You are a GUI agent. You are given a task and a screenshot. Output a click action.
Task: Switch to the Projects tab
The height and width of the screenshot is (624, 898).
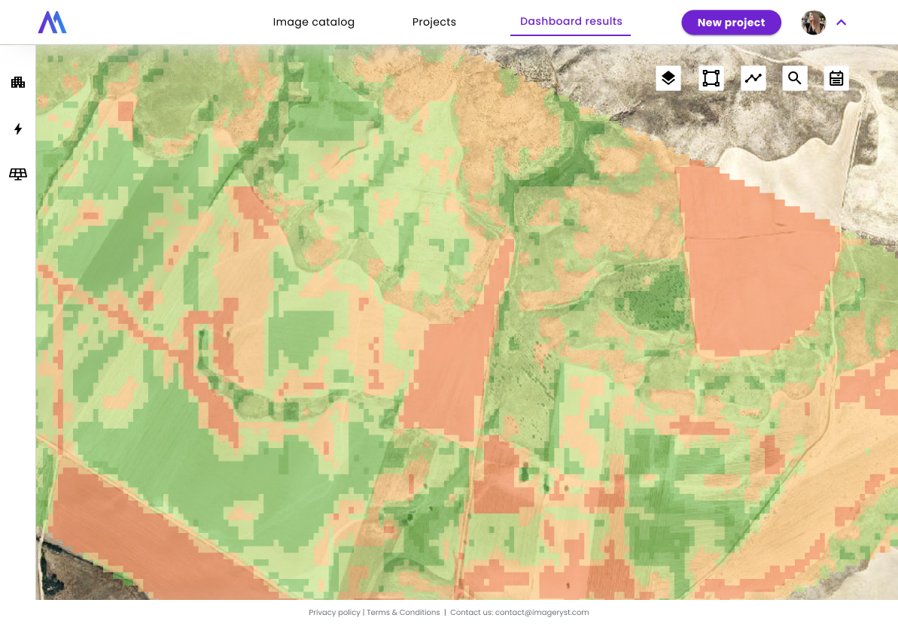pyautogui.click(x=434, y=22)
